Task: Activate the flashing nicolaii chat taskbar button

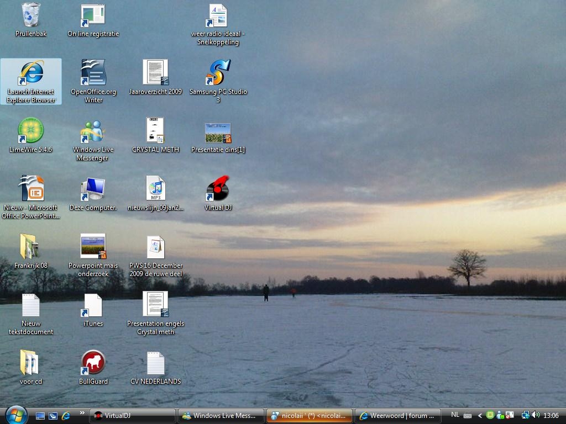Action: point(310,416)
